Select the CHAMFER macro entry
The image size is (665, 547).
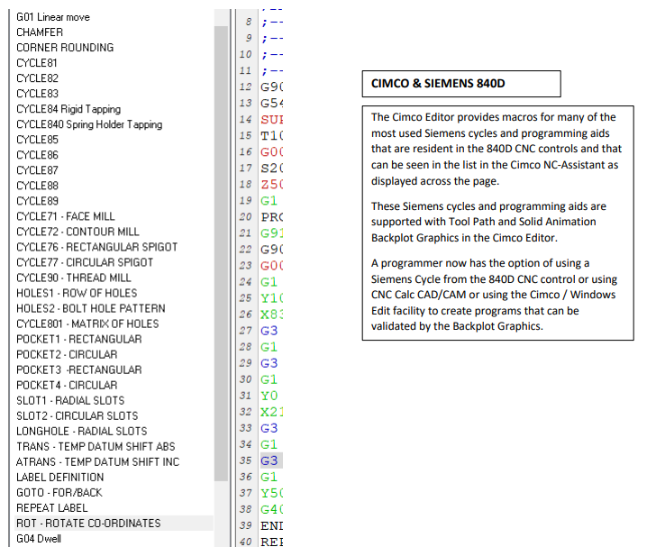pyautogui.click(x=40, y=32)
